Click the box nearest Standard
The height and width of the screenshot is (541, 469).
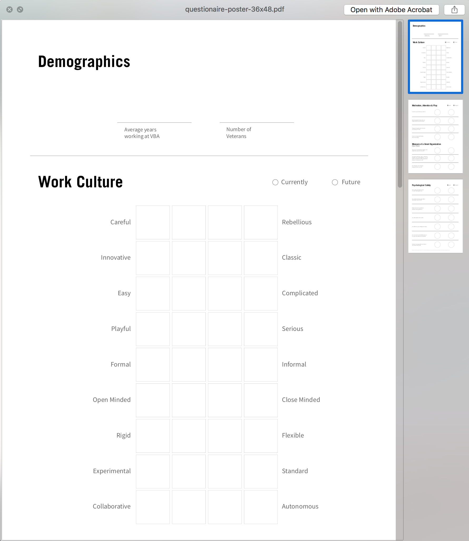click(x=261, y=471)
